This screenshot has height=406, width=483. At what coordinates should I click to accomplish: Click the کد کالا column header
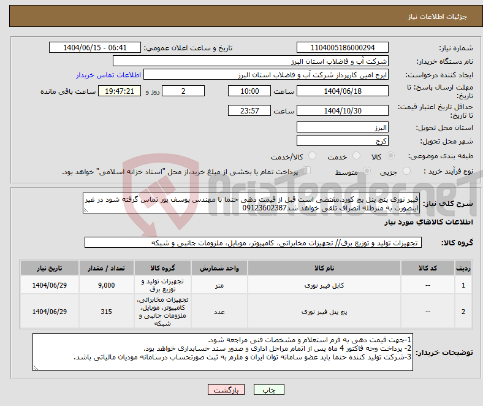(x=428, y=268)
